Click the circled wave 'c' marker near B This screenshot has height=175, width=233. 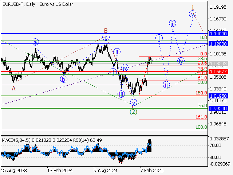(106, 37)
